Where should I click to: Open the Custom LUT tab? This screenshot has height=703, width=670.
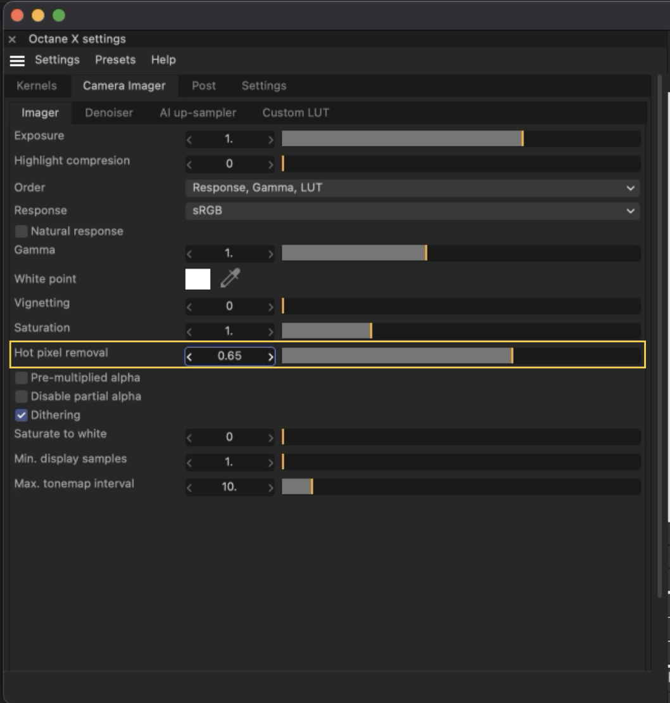pos(296,113)
